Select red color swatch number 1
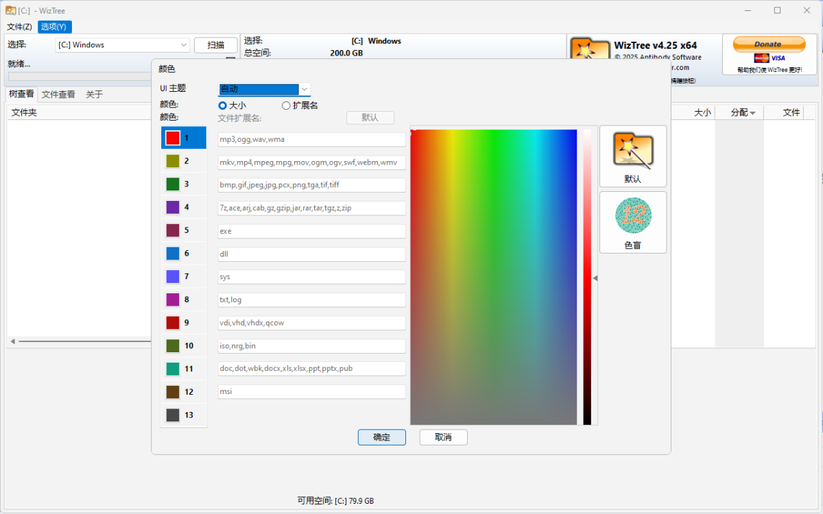The height and width of the screenshot is (514, 823). coord(173,138)
